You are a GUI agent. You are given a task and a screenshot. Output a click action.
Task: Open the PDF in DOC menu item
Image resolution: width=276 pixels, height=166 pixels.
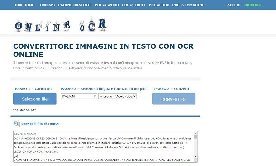pos(159,5)
